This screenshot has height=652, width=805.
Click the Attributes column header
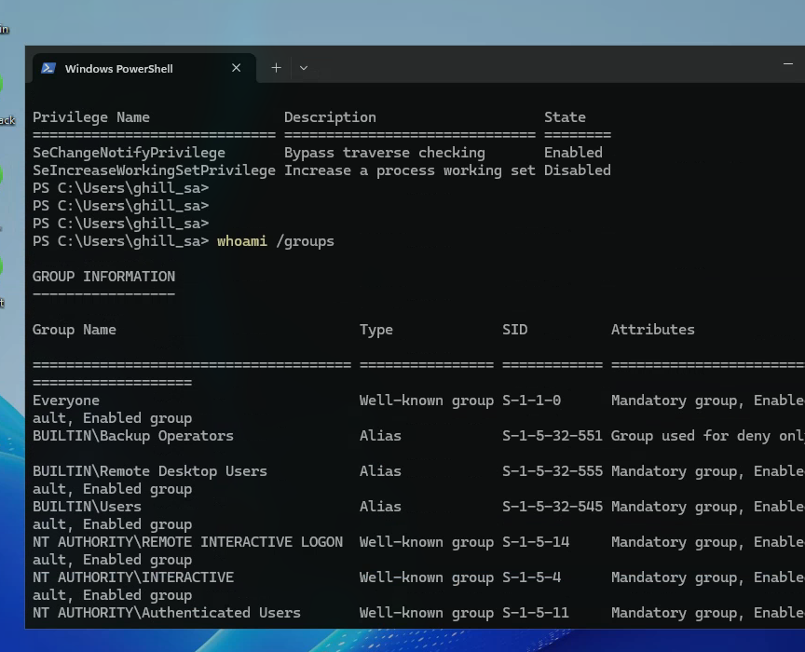pyautogui.click(x=652, y=330)
